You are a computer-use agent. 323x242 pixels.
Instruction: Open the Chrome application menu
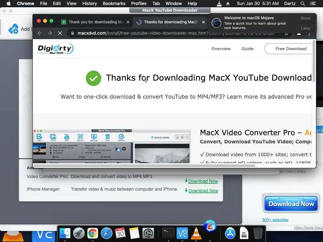pyautogui.click(x=25, y=3)
